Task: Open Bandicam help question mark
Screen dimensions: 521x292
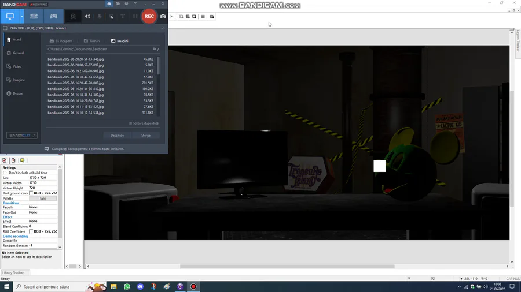Action: [x=135, y=3]
